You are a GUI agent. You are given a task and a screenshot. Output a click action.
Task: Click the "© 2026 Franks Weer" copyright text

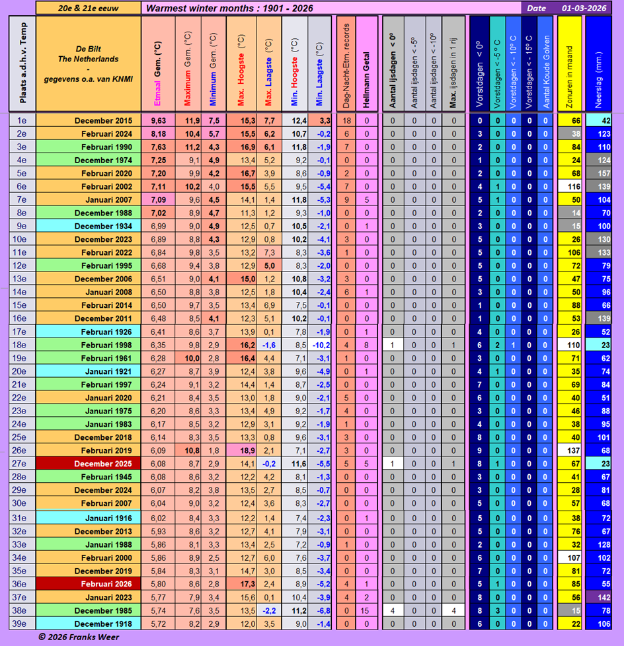coord(79,637)
